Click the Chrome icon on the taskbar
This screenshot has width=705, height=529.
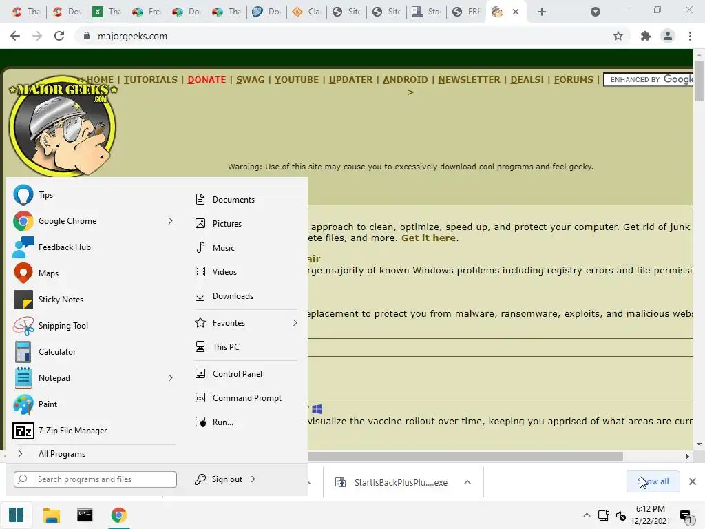tap(118, 515)
